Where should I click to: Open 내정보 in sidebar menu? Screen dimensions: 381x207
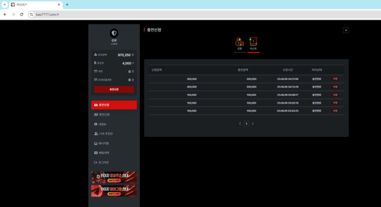114,124
